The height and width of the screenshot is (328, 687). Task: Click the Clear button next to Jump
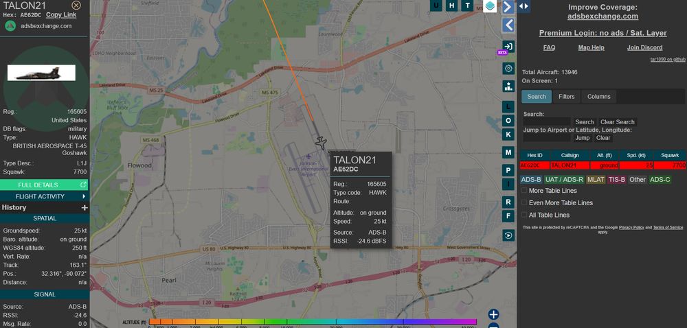tap(603, 138)
